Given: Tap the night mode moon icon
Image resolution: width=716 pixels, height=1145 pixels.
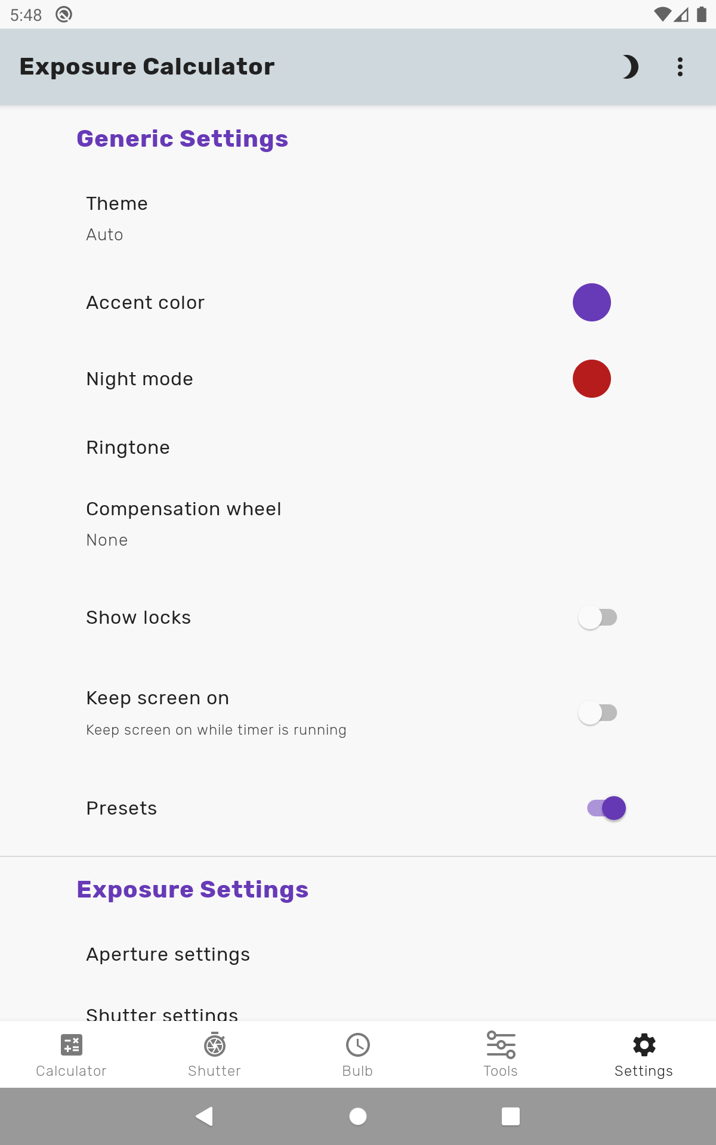Looking at the screenshot, I should [x=630, y=67].
